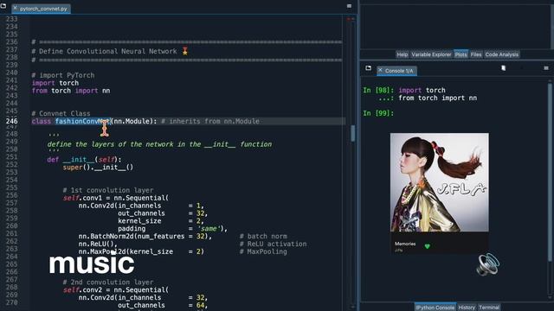Image resolution: width=554 pixels, height=311 pixels.
Task: Click the 'out_channels = 32,' line
Action: [x=163, y=213]
